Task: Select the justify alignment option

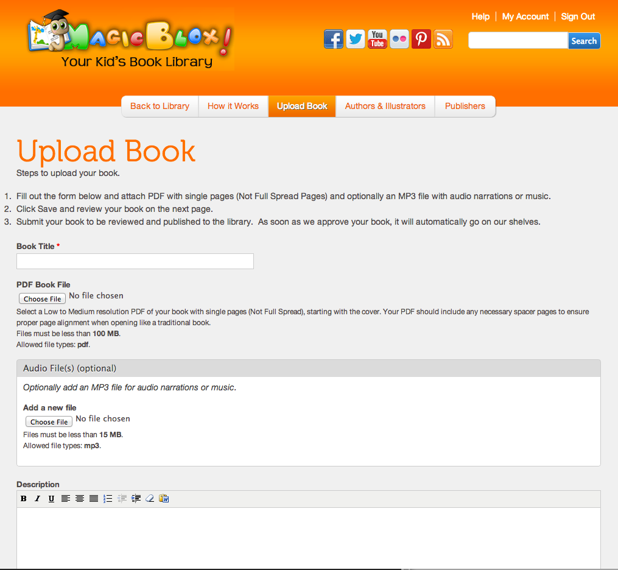Action: click(x=93, y=498)
